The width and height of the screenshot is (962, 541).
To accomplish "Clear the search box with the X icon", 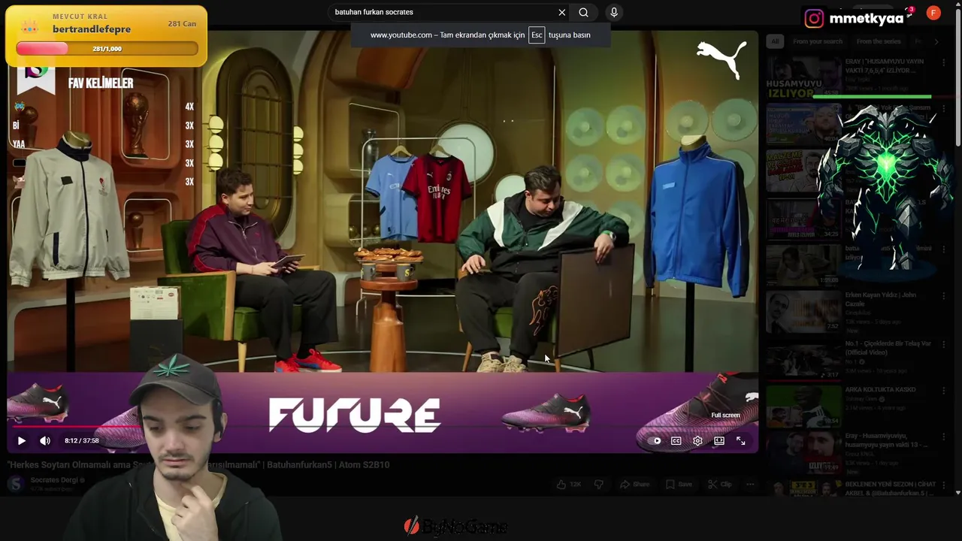I will click(x=561, y=12).
